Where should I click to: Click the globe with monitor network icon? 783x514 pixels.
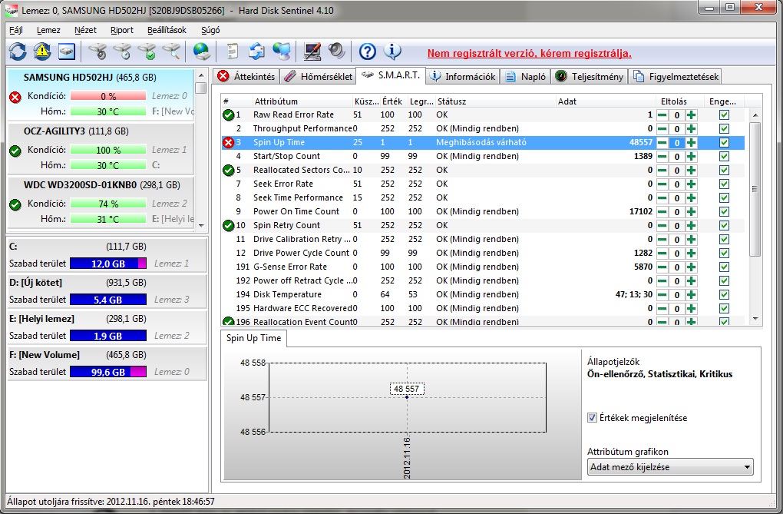click(282, 51)
